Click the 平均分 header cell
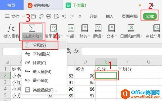162x101 pixels. [127, 69]
